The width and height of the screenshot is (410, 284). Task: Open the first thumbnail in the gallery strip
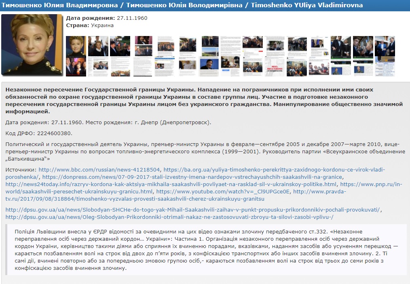76,56
